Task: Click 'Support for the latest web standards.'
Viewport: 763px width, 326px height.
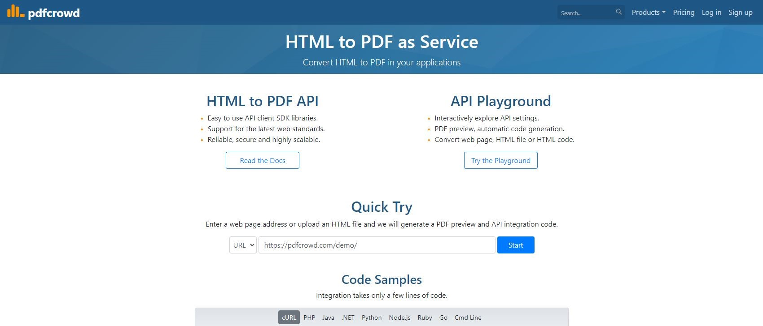Action: click(266, 129)
